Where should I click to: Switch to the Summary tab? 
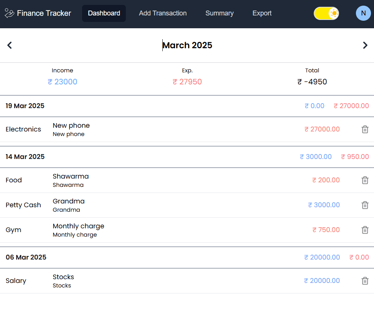tap(220, 13)
